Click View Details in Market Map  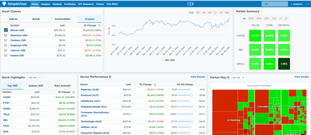302,77
